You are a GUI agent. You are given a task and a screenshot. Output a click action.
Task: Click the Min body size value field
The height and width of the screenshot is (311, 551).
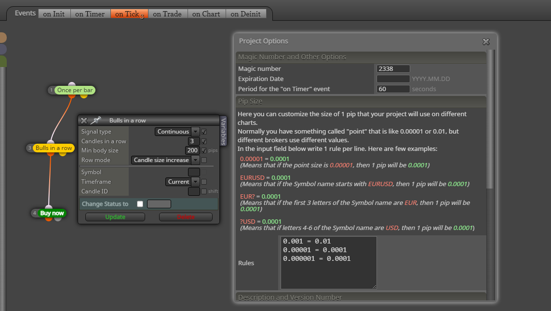pos(192,150)
